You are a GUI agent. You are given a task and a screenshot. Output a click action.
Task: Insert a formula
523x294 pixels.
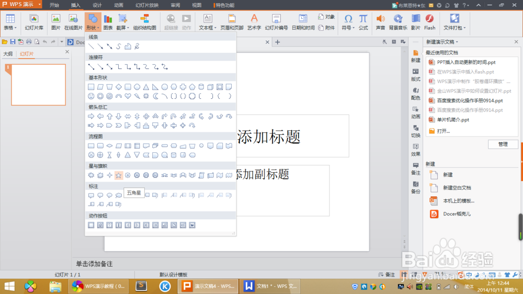(x=363, y=22)
